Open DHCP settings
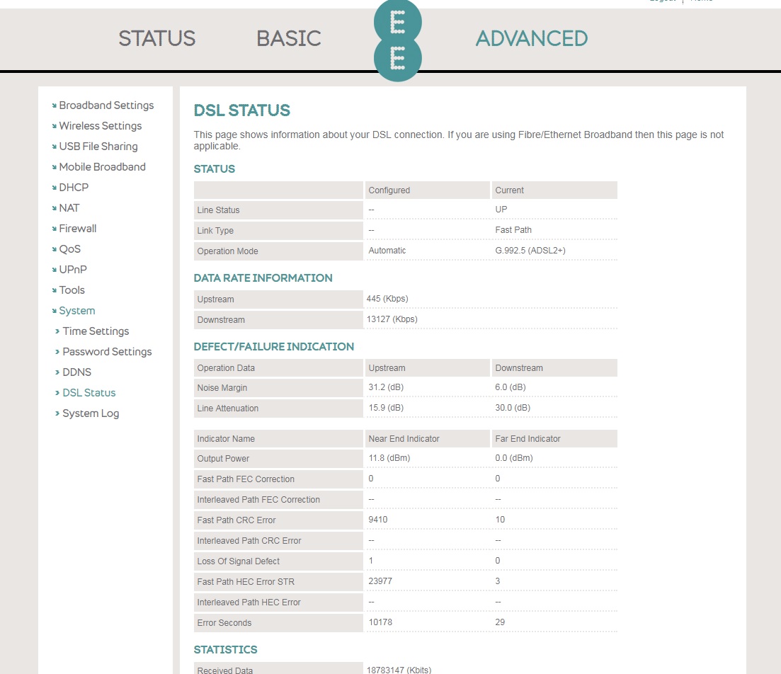The height and width of the screenshot is (674, 781). tap(74, 188)
